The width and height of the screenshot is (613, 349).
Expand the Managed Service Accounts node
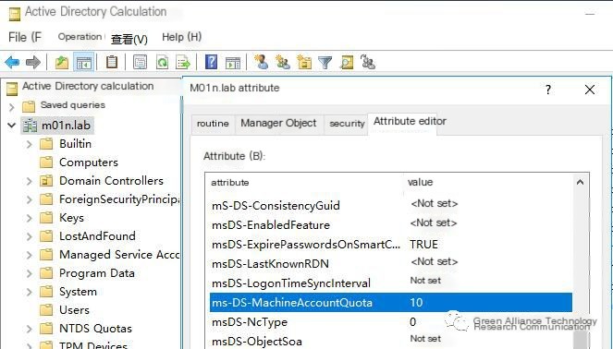[29, 255]
